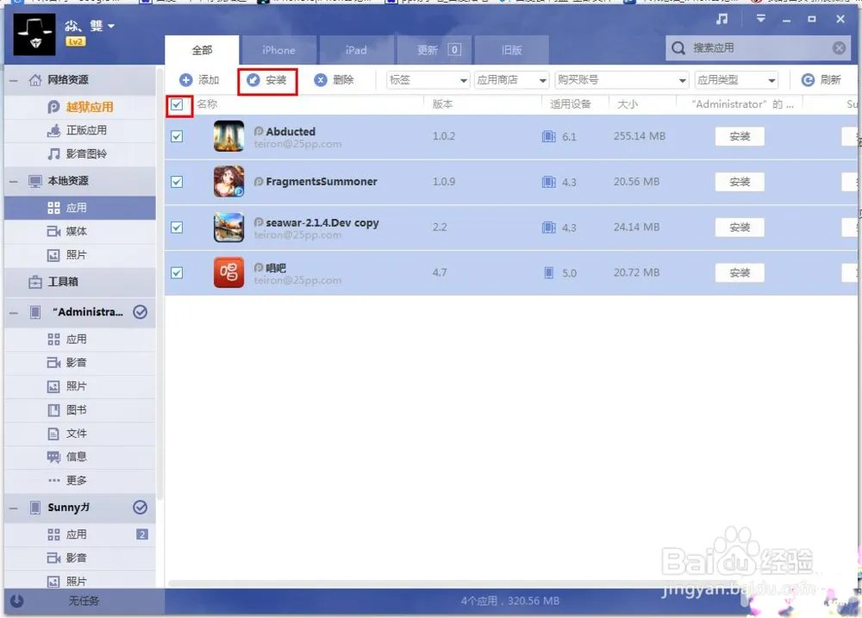Expand the 购买账号 account dropdown

[622, 80]
